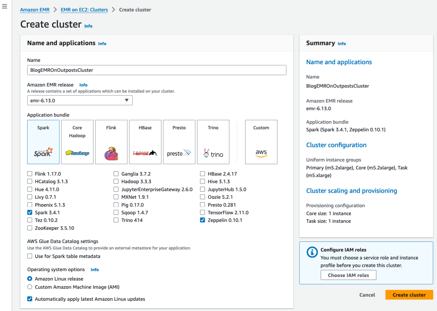Jump to Cluster scaling and provisioning section
This screenshot has width=437, height=311.
coord(352,191)
